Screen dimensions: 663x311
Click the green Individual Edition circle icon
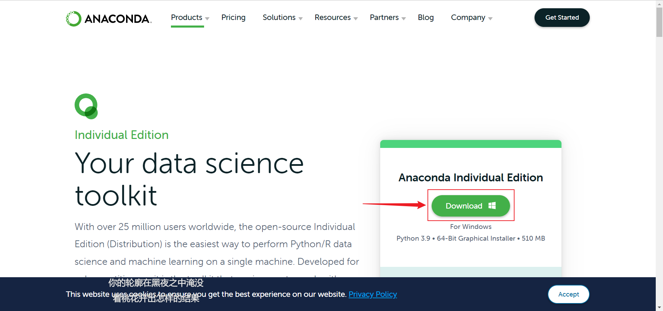[86, 106]
